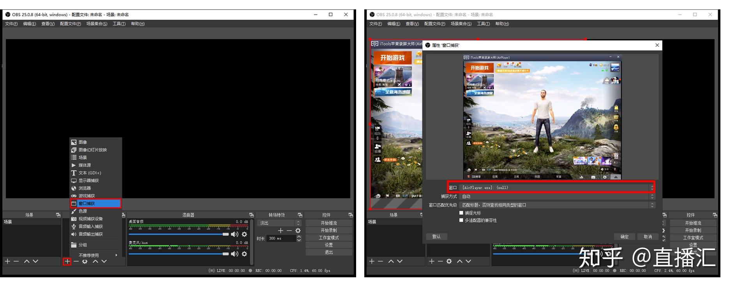Open the 窗口匹配优先级 dropdown
The height and width of the screenshot is (289, 736).
[557, 205]
